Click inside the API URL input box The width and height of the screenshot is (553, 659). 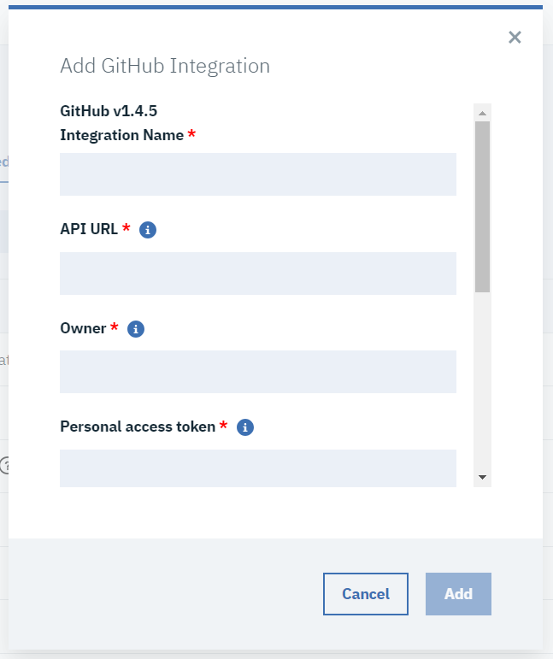[257, 274]
